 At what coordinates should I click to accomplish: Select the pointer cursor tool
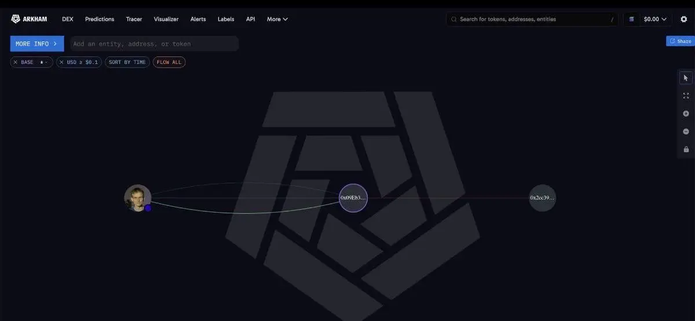point(686,78)
